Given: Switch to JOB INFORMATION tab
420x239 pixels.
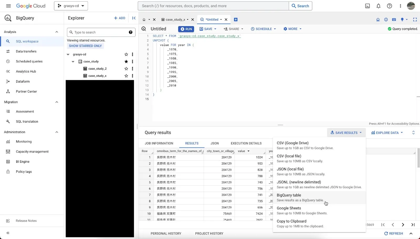Looking at the screenshot, I should [x=159, y=143].
